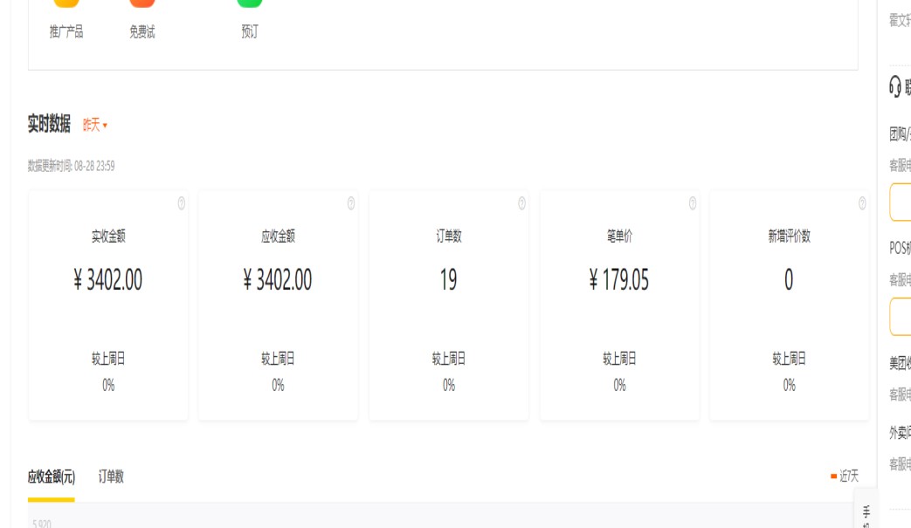Open the 昨天 date range dropdown
The width and height of the screenshot is (911, 528).
95,126
